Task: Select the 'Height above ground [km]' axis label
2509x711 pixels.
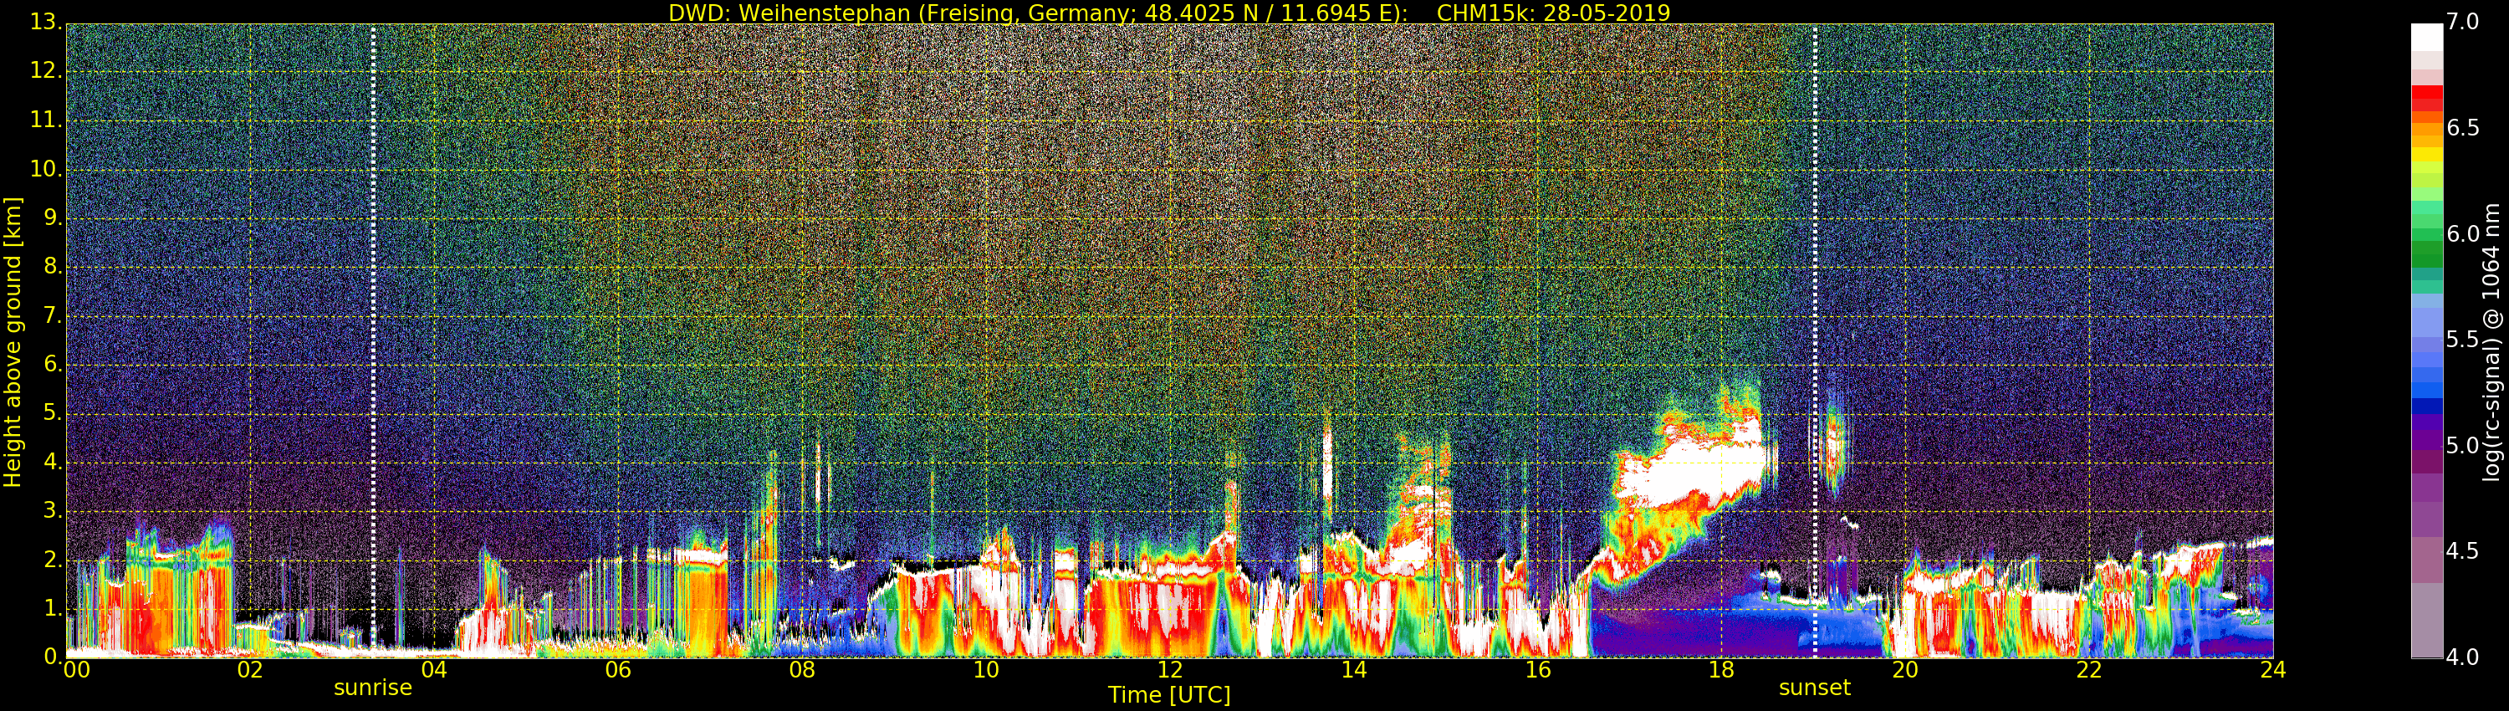Action: pyautogui.click(x=13, y=341)
